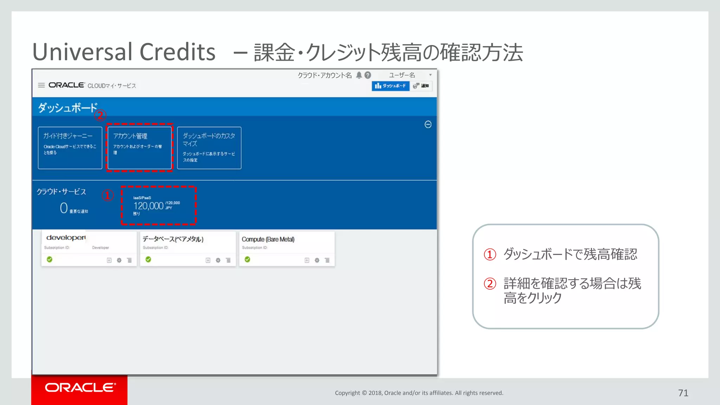The image size is (720, 405).
Task: Open the Compute (Bare Metal) card title
Action: 268,239
